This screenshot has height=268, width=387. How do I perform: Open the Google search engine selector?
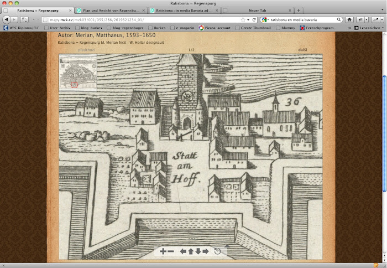click(265, 19)
